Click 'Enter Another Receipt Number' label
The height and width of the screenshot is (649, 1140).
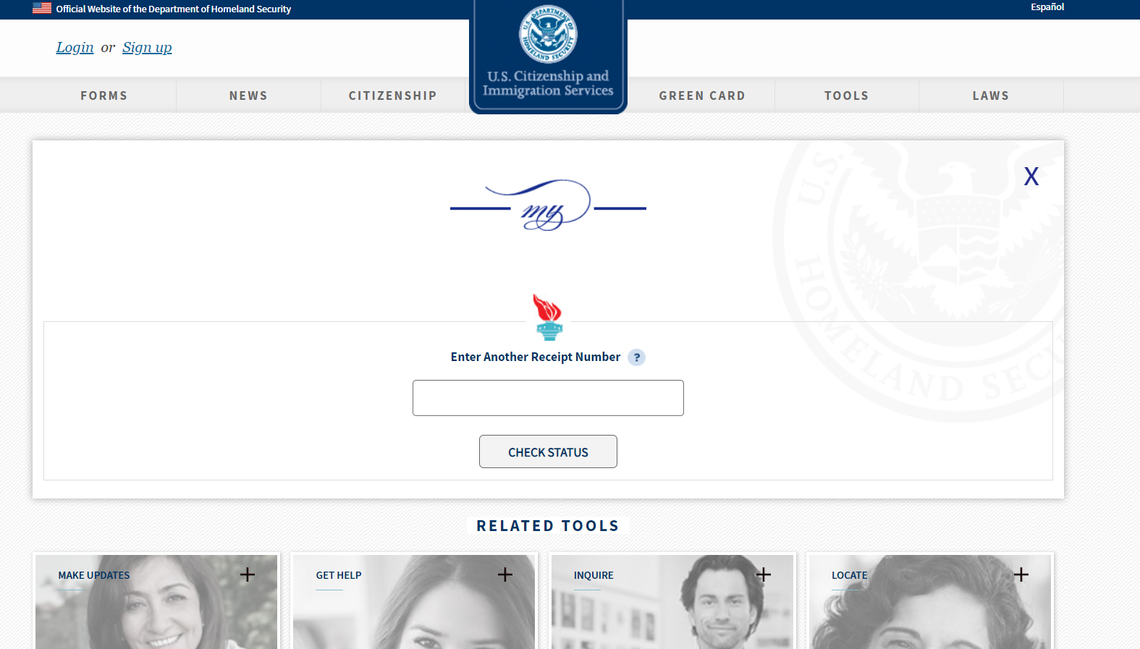coord(536,357)
